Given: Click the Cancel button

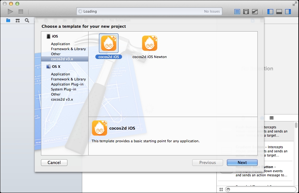Looking at the screenshot, I should (x=54, y=162).
